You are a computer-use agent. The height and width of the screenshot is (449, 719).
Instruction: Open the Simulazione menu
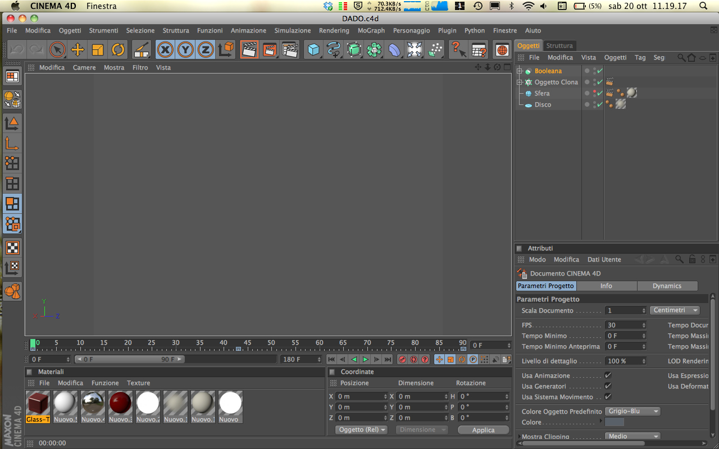pyautogui.click(x=293, y=30)
